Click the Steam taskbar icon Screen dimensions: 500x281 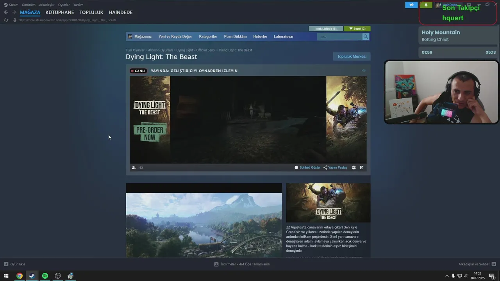32,276
